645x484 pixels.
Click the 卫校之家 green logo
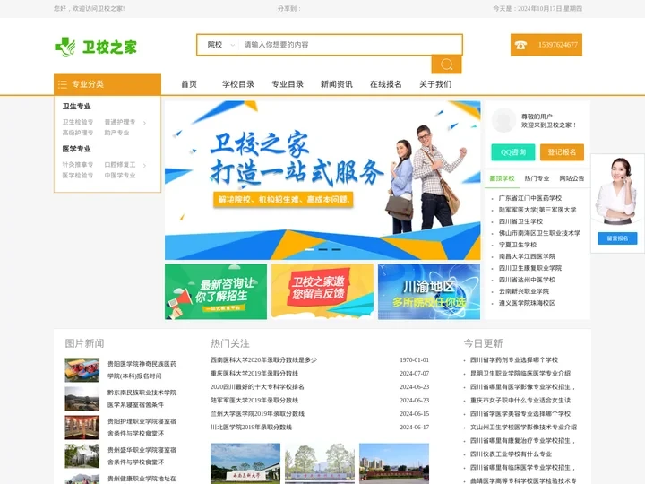(96, 47)
